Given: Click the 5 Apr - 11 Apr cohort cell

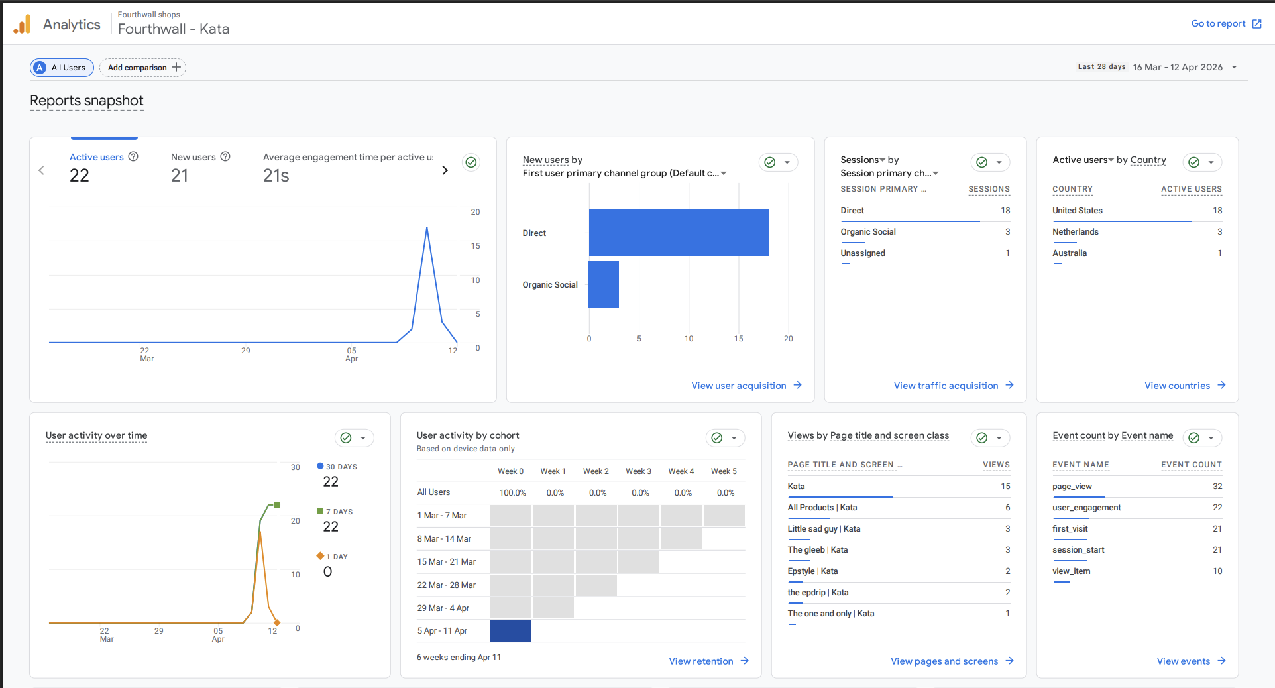Looking at the screenshot, I should [x=511, y=631].
